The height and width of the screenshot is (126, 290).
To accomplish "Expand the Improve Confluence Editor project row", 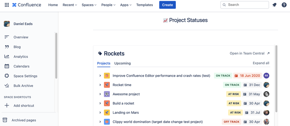I will [100, 76].
